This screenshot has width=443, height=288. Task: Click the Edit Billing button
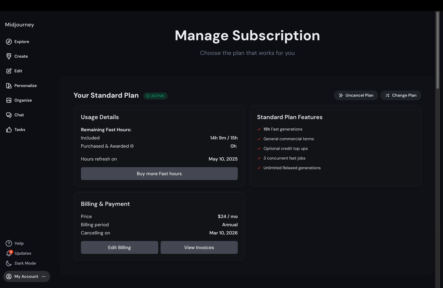[119, 248]
